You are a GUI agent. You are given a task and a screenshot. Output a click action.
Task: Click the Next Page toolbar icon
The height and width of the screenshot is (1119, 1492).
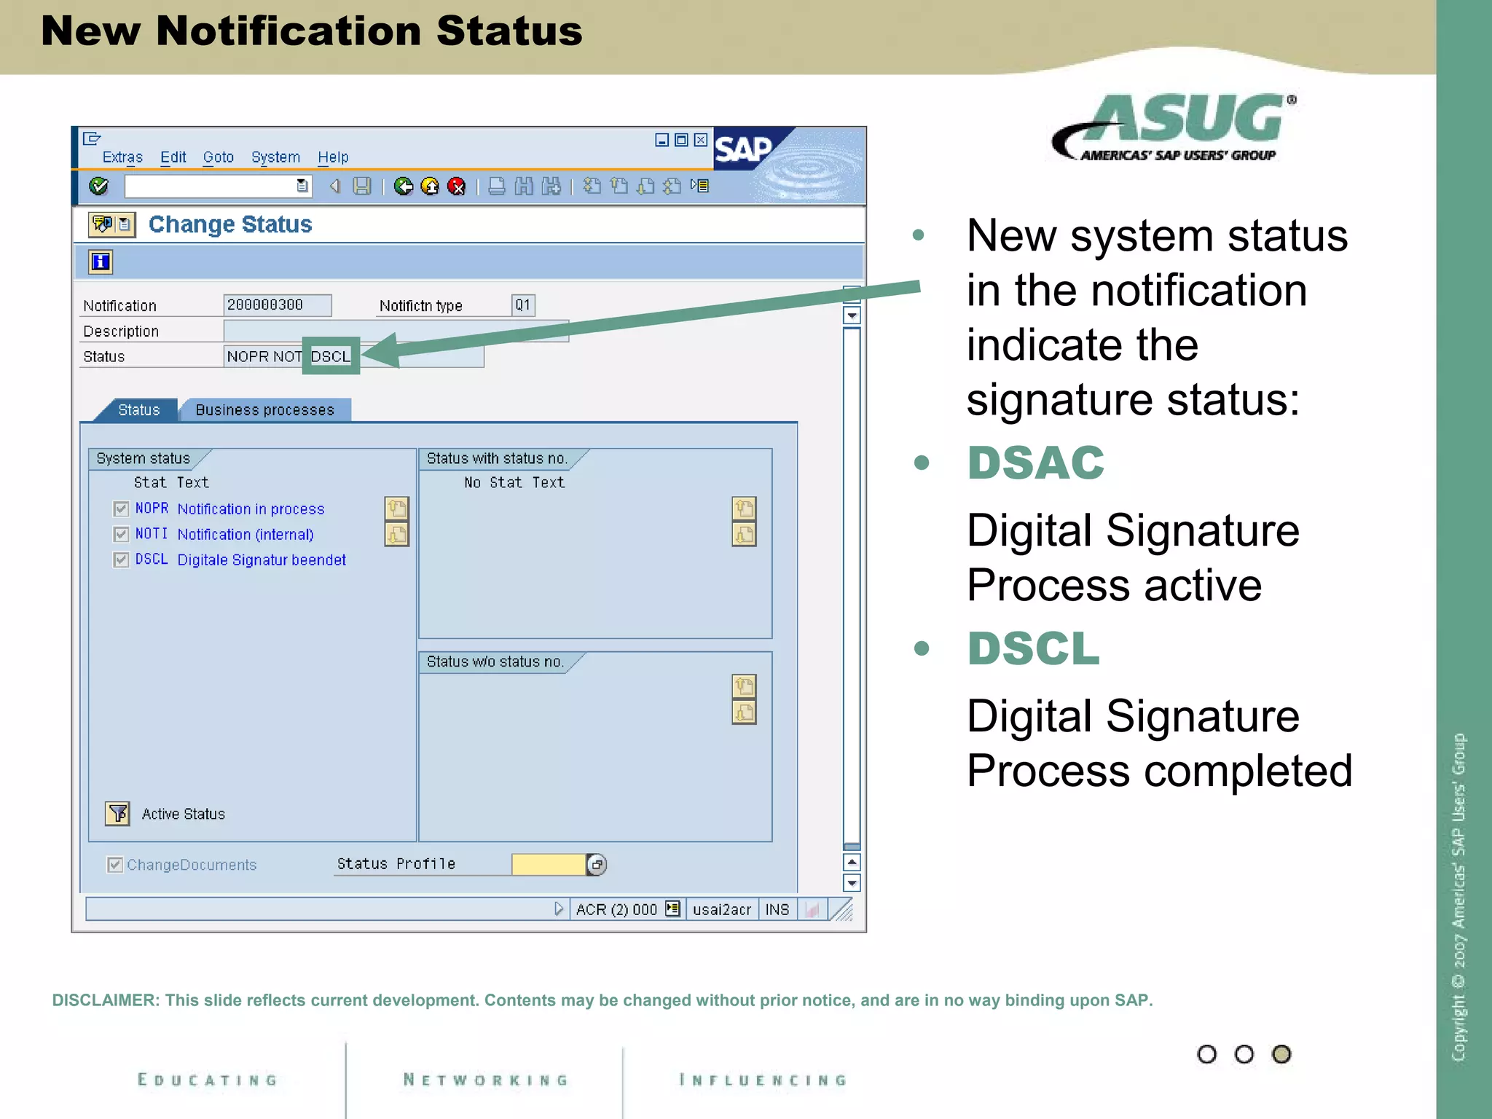click(645, 186)
